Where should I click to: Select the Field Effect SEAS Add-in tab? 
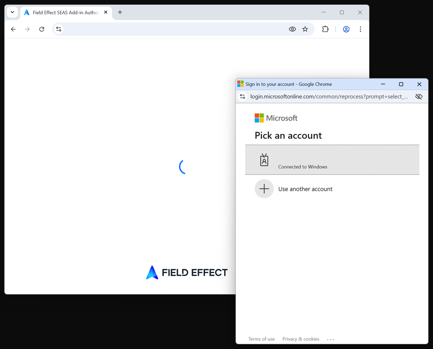[66, 13]
